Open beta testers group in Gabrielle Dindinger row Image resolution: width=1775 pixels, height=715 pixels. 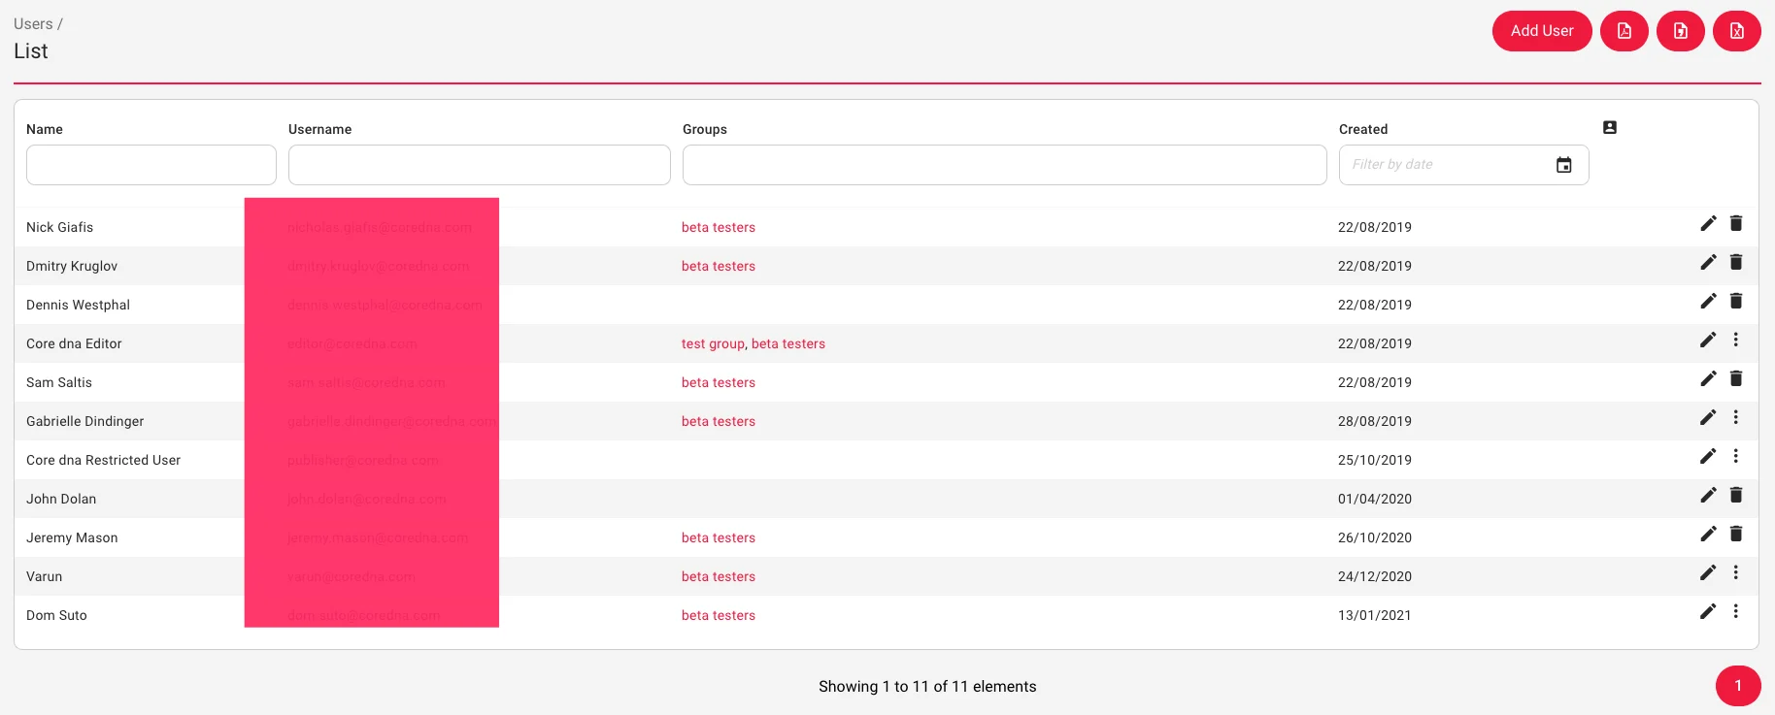[x=719, y=421]
